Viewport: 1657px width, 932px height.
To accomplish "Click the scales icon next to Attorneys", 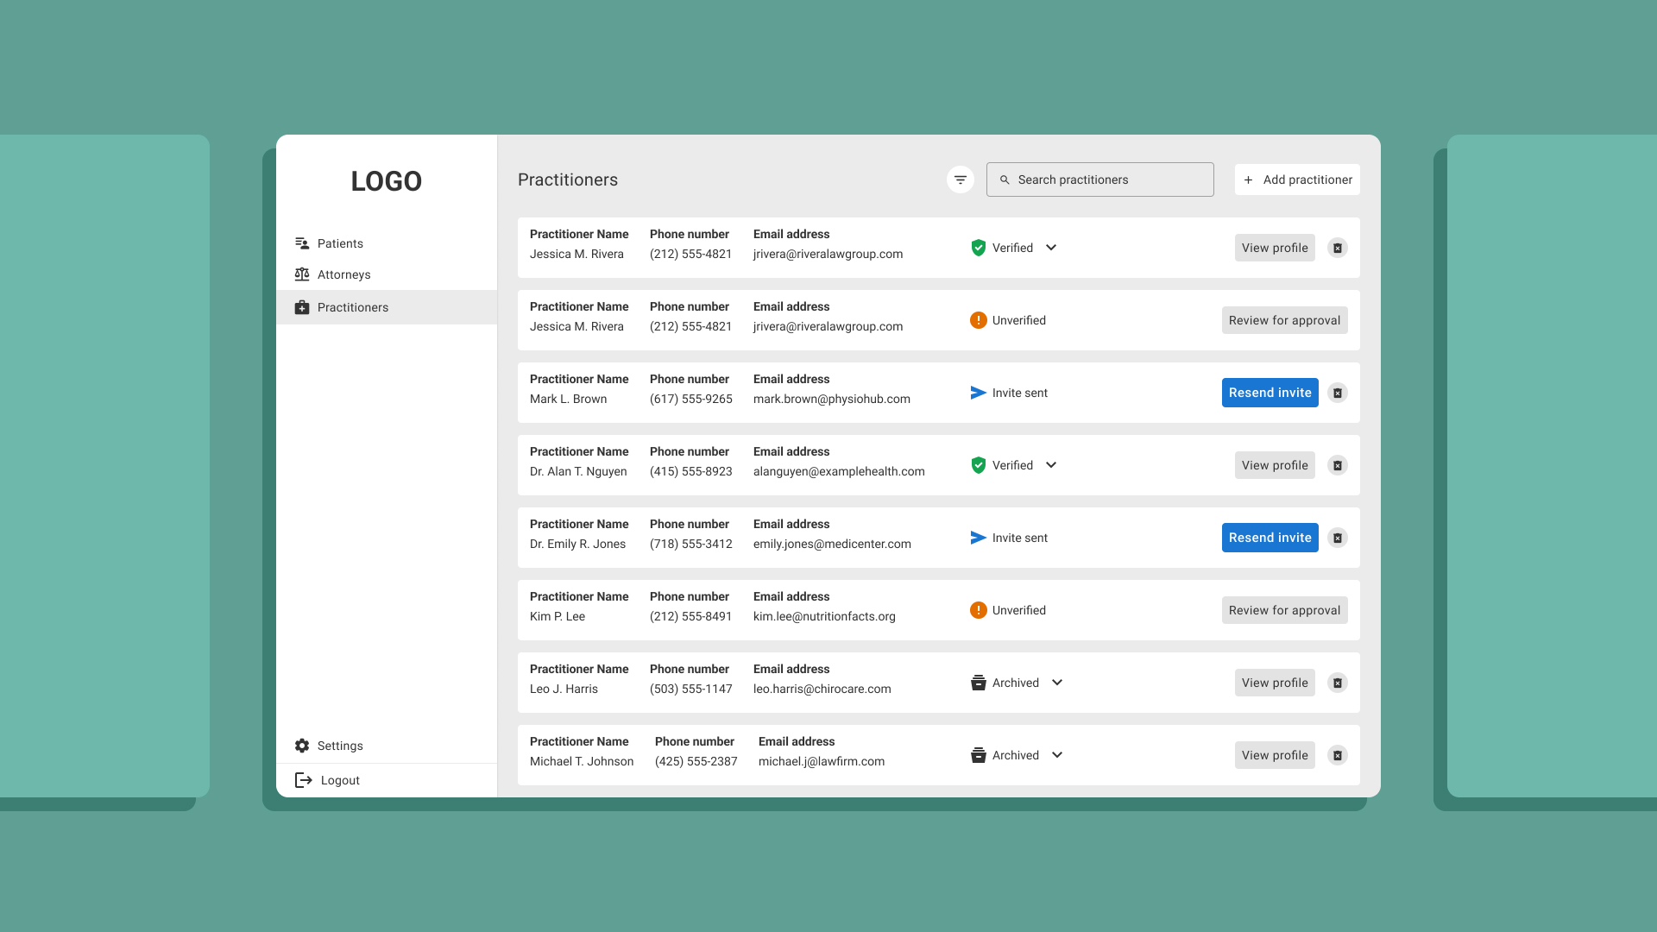I will 302,274.
